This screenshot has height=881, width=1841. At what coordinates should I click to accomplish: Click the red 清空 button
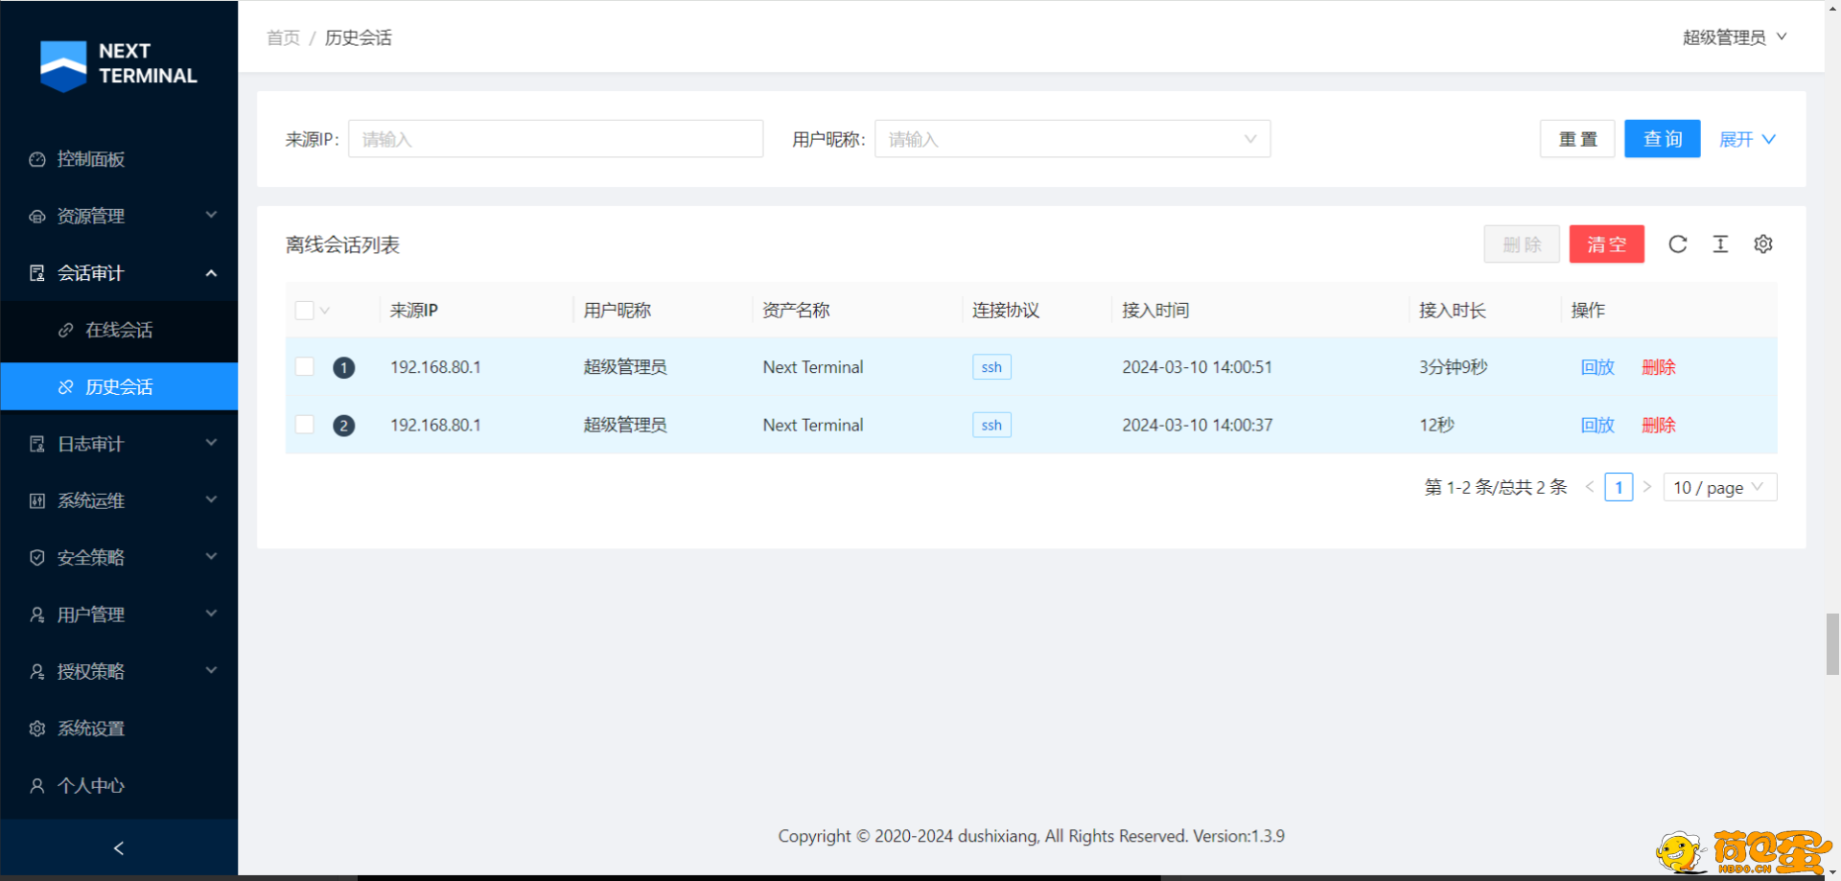coord(1606,244)
